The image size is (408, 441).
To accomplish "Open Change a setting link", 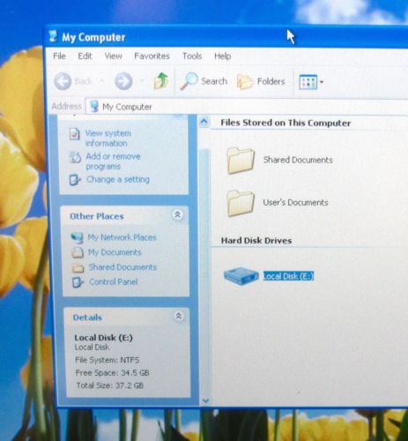I will [x=118, y=179].
